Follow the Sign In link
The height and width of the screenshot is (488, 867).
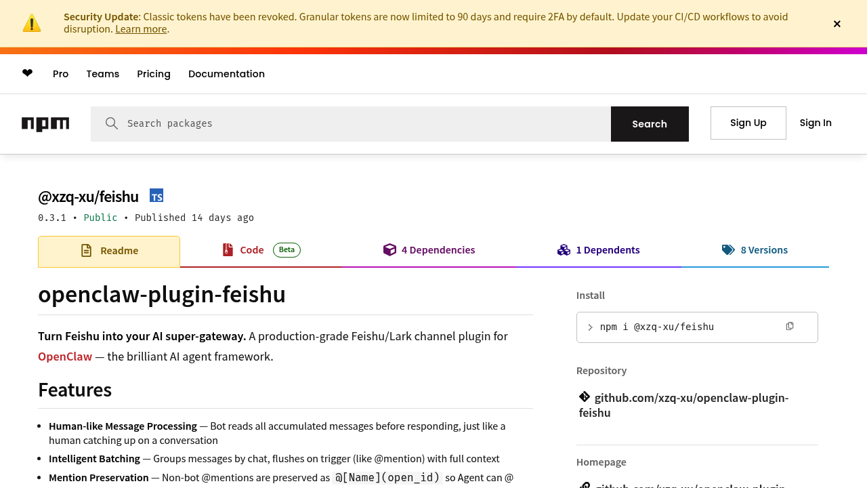816,123
